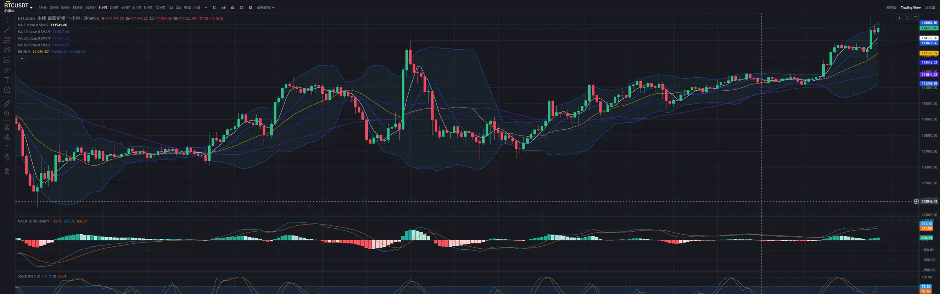
Task: Click the trash remove-drawings icon
Action: 7,171
